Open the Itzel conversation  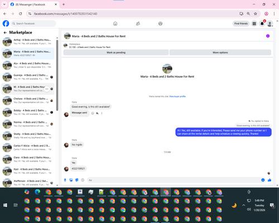pos(28,171)
